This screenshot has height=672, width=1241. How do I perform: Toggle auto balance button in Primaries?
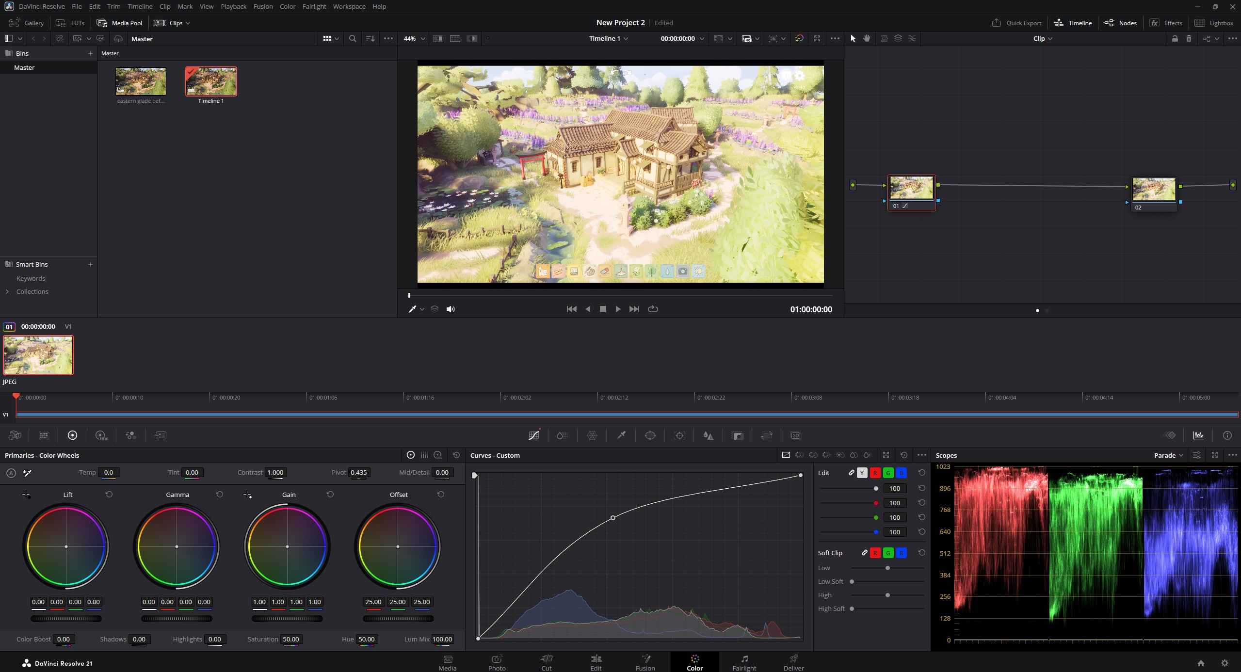(11, 473)
